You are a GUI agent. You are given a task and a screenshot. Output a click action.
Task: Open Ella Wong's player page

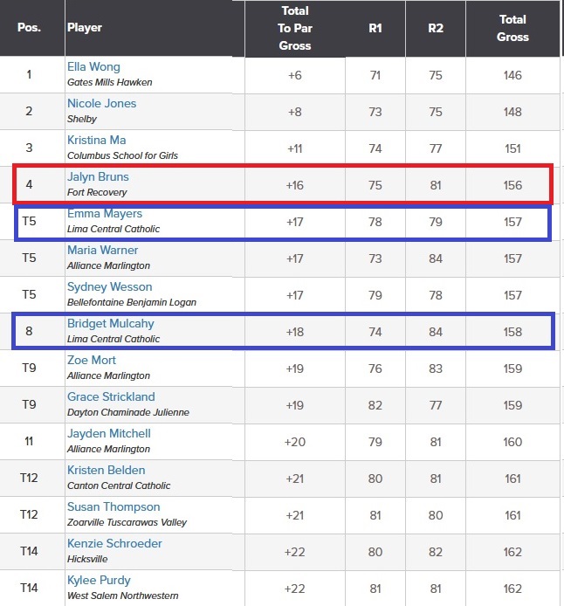tap(93, 67)
